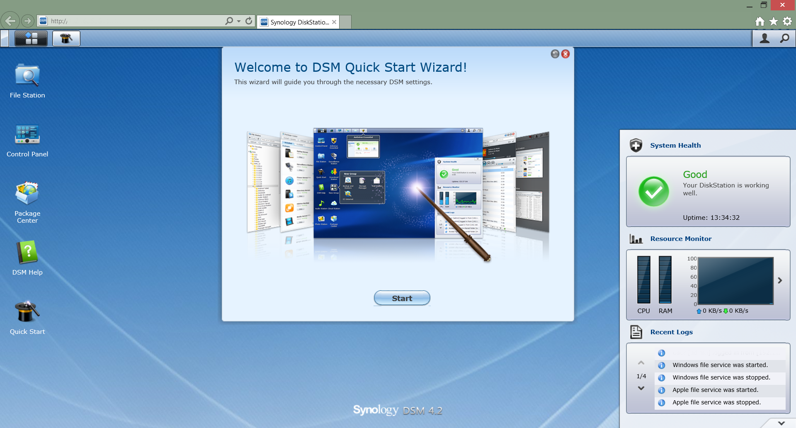This screenshot has height=428, width=796.
Task: Click the browser back button
Action: (x=10, y=21)
